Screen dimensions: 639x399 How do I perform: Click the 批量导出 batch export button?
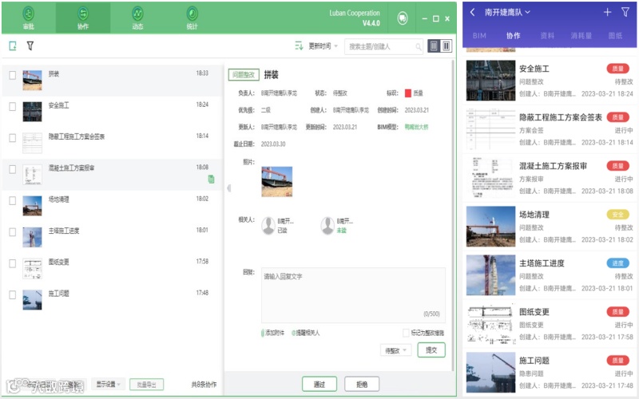(147, 385)
